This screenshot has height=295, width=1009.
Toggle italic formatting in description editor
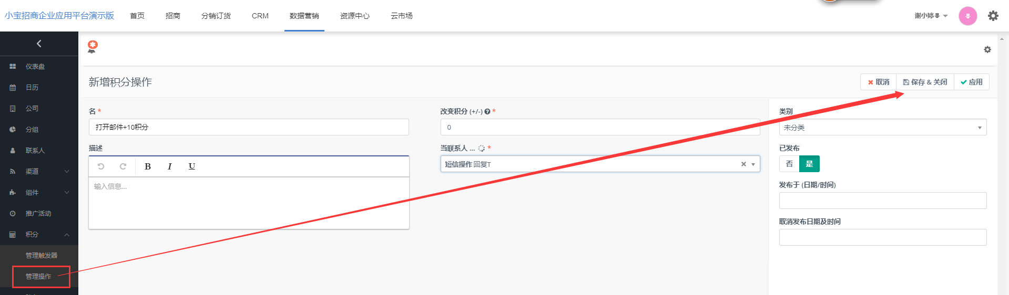(169, 166)
